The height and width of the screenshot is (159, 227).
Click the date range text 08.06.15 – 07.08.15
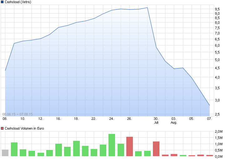pyautogui.click(x=18, y=114)
